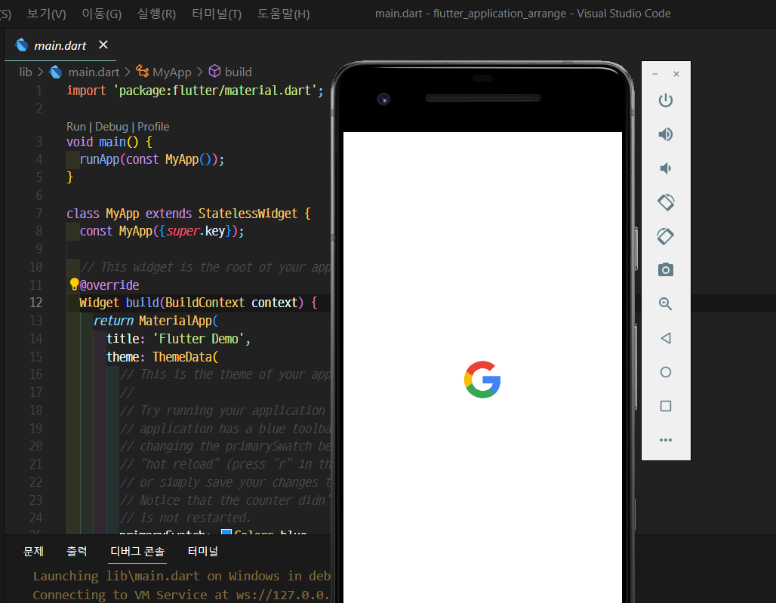Click line number 7 in the gutter
776x603 pixels.
click(x=38, y=214)
